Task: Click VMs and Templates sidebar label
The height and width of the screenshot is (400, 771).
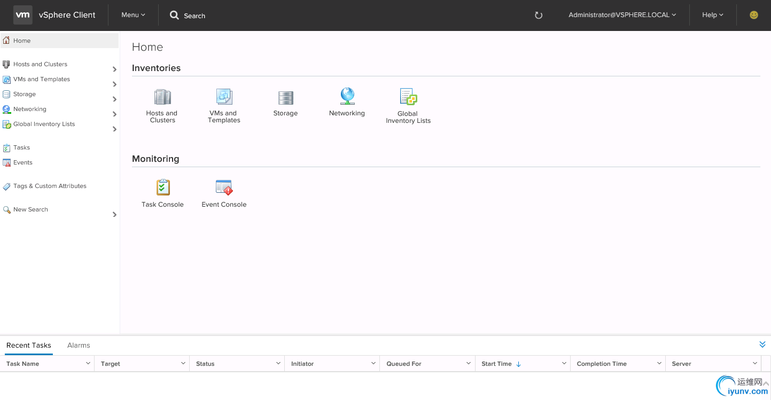Action: click(x=42, y=79)
